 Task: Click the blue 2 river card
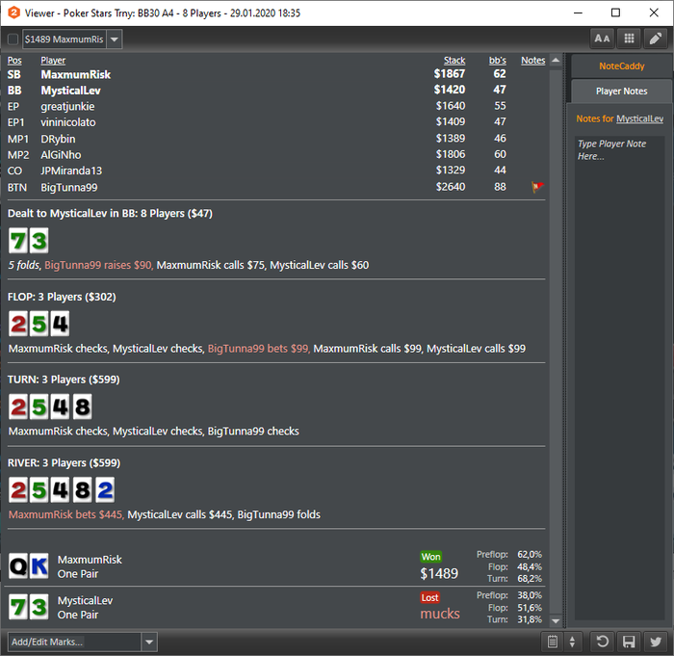[105, 489]
